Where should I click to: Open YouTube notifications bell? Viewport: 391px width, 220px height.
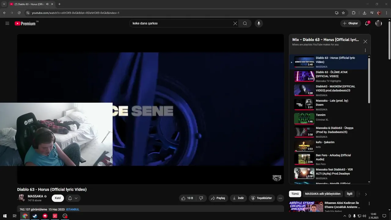(x=367, y=24)
